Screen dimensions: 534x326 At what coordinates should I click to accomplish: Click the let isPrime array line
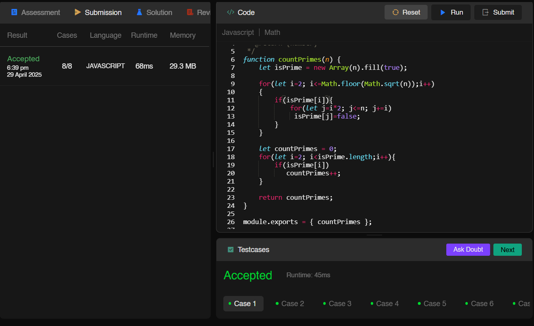click(333, 68)
